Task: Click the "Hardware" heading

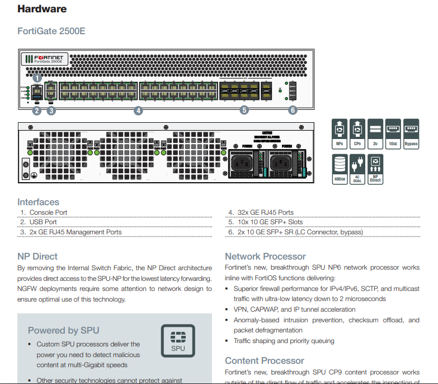Action: point(42,8)
